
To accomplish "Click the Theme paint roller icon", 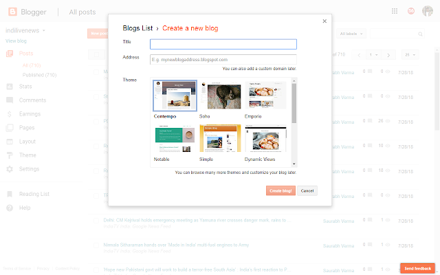I will click(10, 155).
